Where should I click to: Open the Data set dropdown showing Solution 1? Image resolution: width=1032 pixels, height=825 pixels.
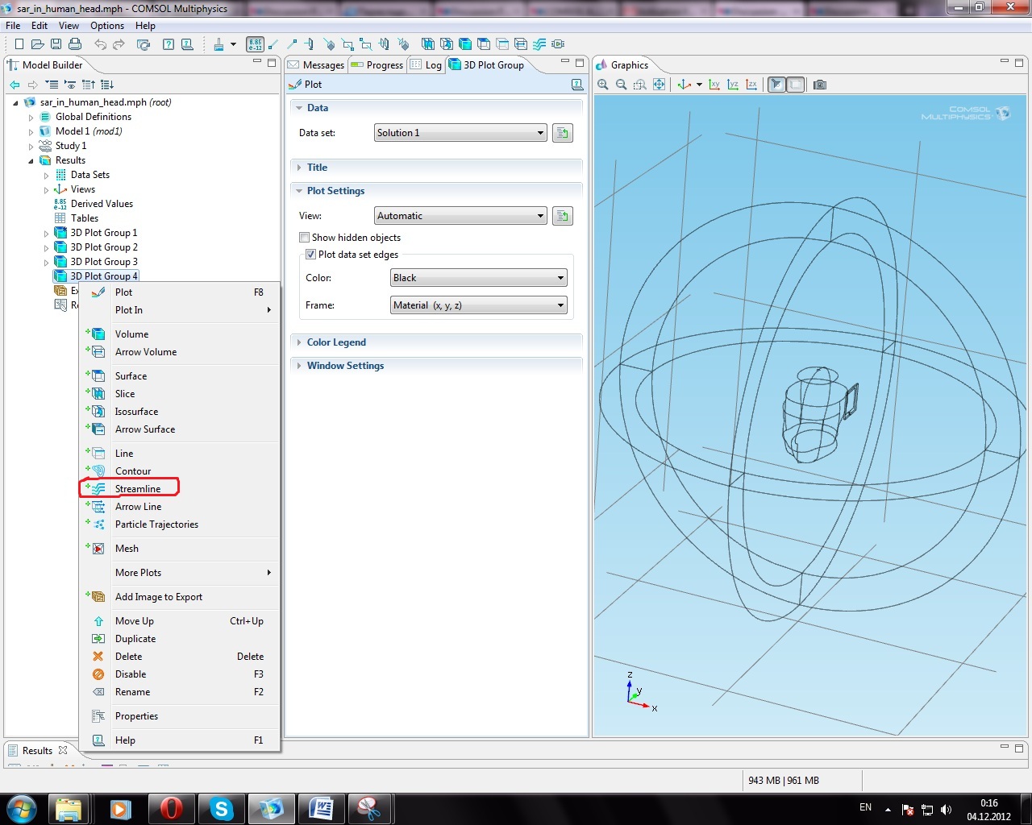coord(461,133)
